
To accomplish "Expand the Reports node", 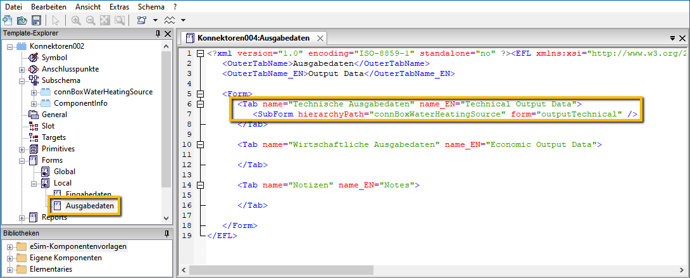I will [22, 217].
